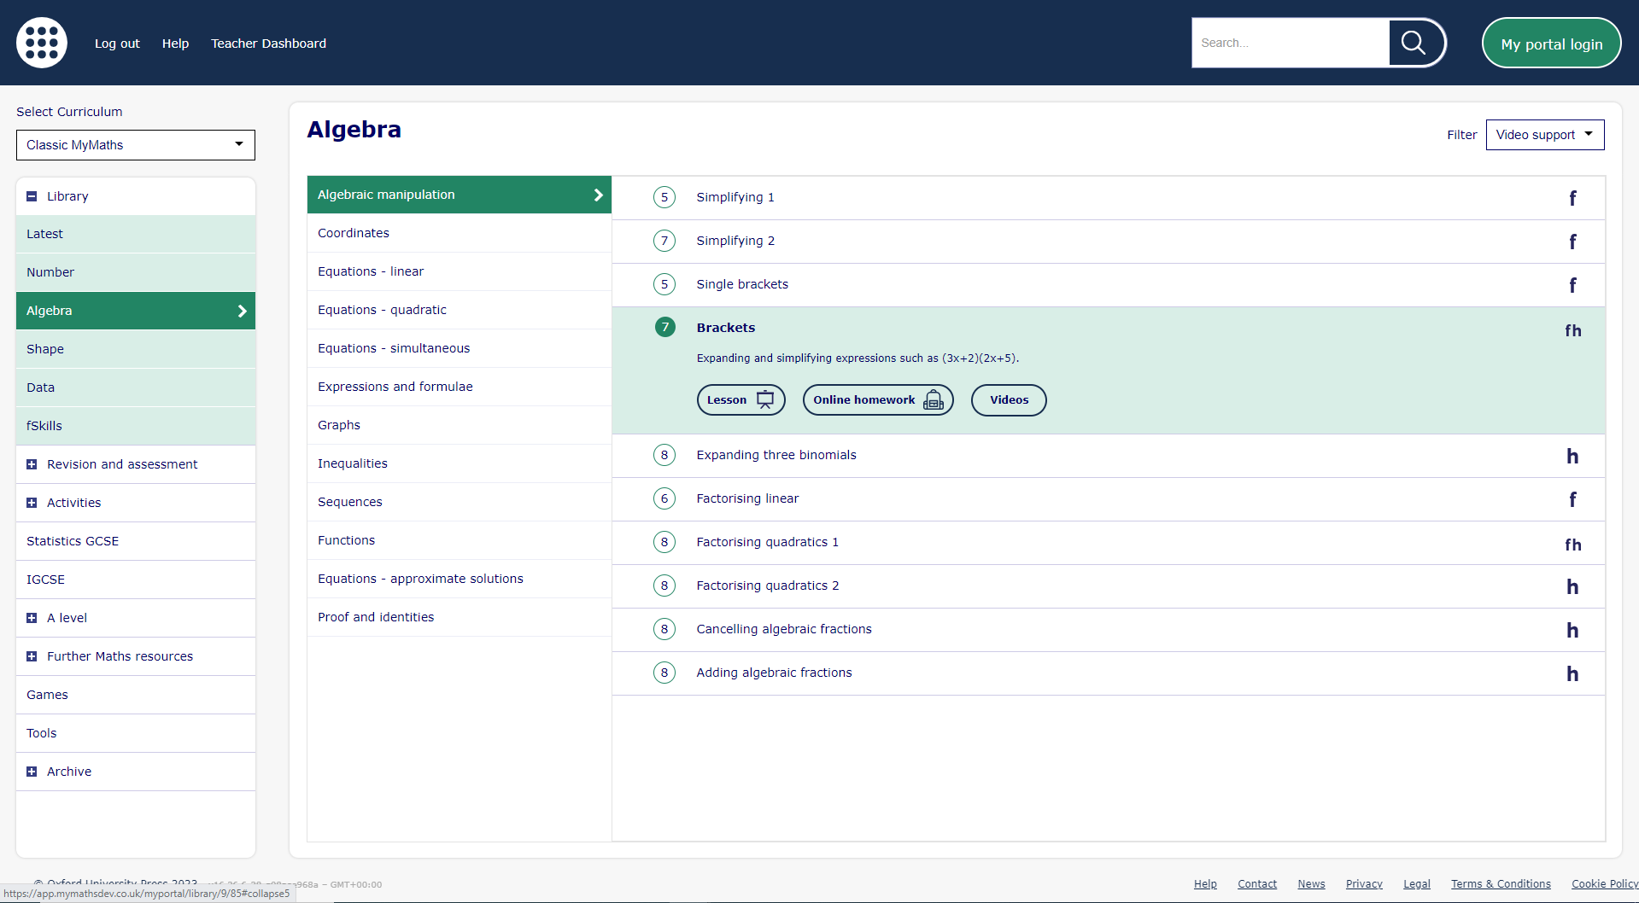Click the 'h' tier marker for Adding algebraic fractions
Image resolution: width=1639 pixels, height=903 pixels.
click(x=1572, y=673)
